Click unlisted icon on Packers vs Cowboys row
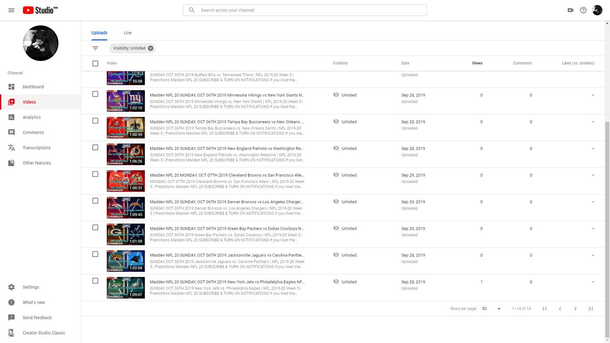 pyautogui.click(x=335, y=228)
